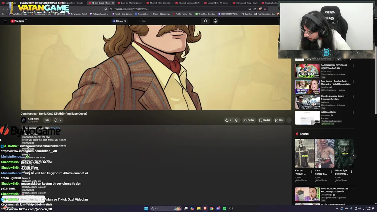Open the Çizgi Flow channel name link
Viewport: 377px width, 212px height.
(34, 119)
